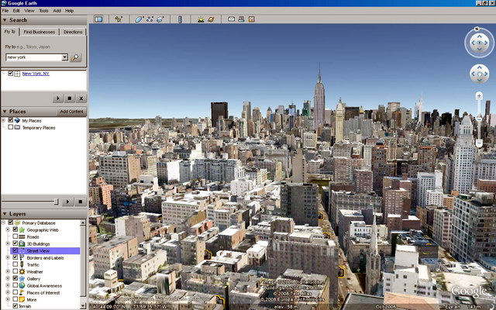Image resolution: width=496 pixels, height=310 pixels.
Task: Collapse the Places panel triangle
Action: (x=5, y=112)
